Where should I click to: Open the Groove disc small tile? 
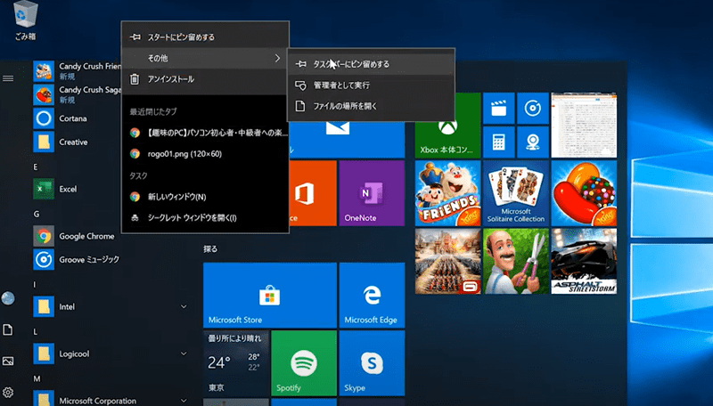pyautogui.click(x=532, y=109)
